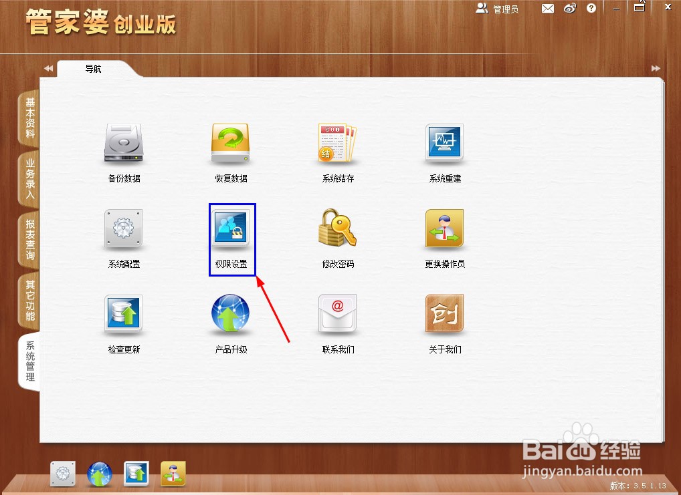Screen dimensions: 681x495
Task: Click the 修改密码 label text
Action: (338, 264)
